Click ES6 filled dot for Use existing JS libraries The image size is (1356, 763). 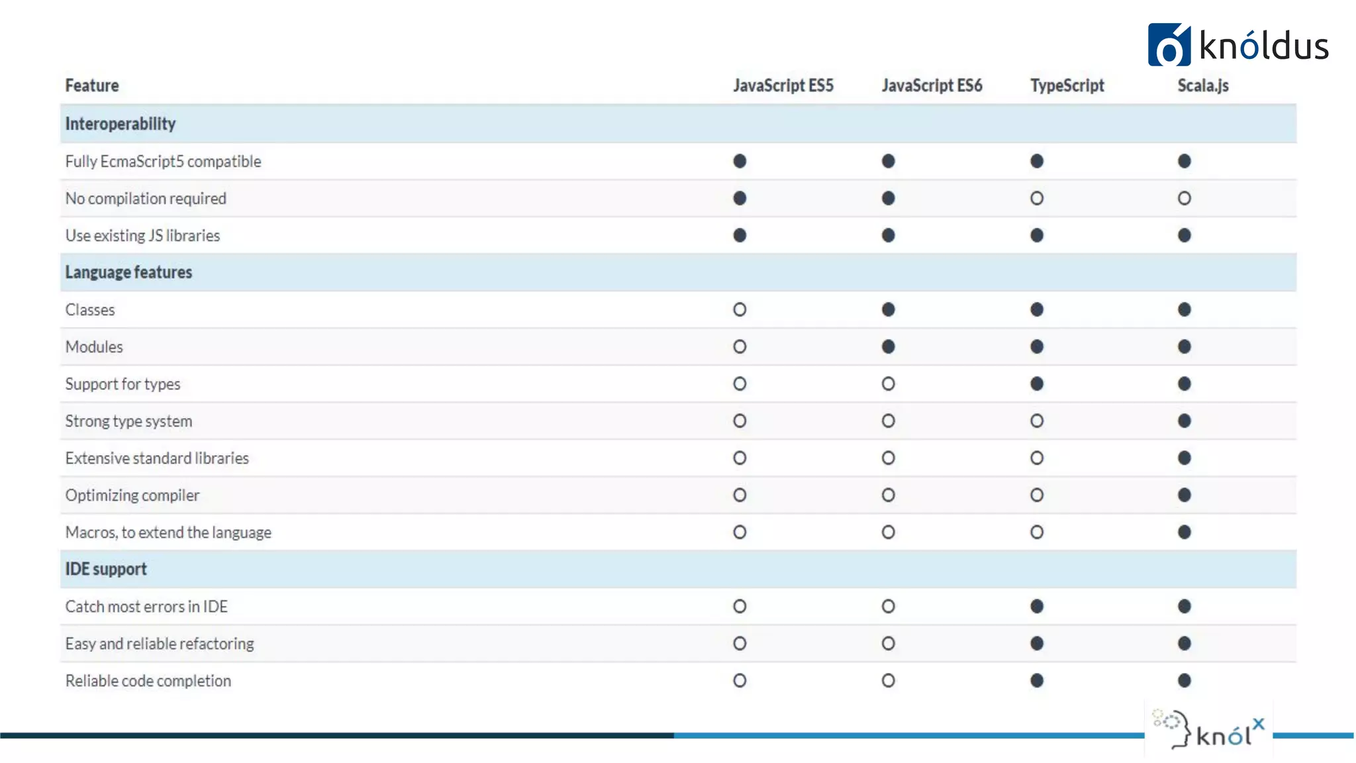pyautogui.click(x=889, y=236)
